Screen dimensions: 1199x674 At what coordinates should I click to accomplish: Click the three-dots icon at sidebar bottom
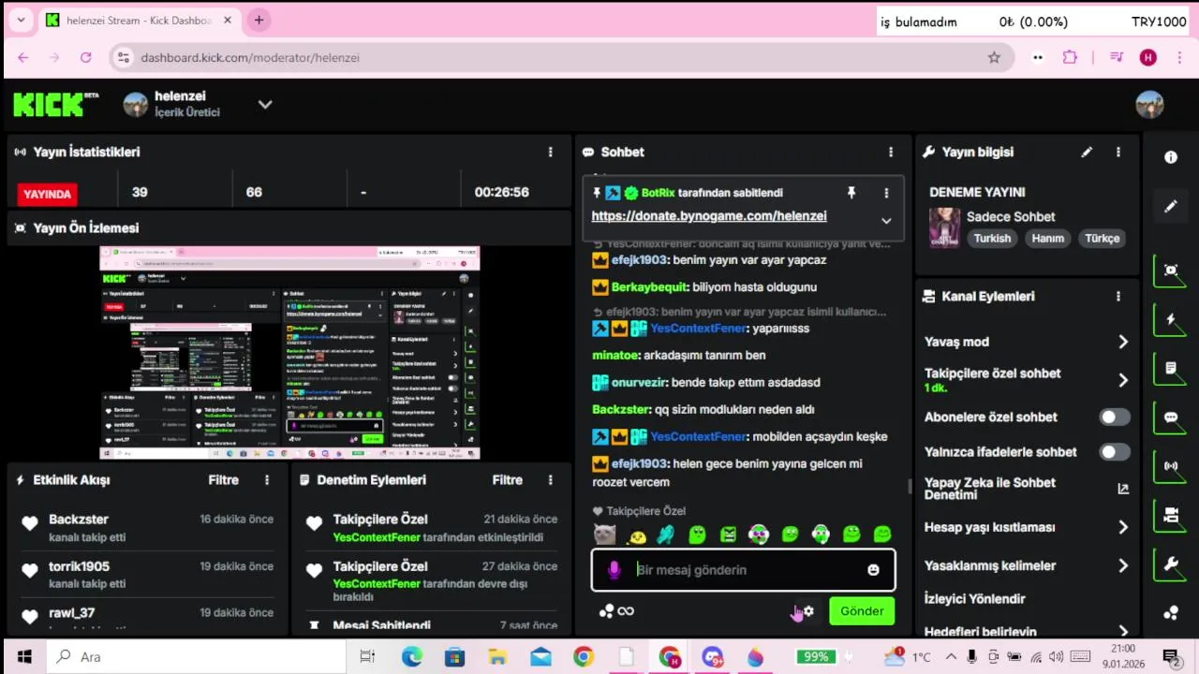click(x=1171, y=613)
